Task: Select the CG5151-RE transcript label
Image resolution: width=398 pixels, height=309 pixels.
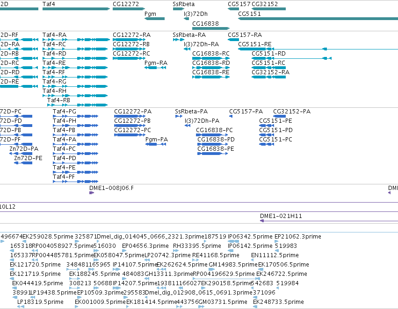Action: click(254, 44)
